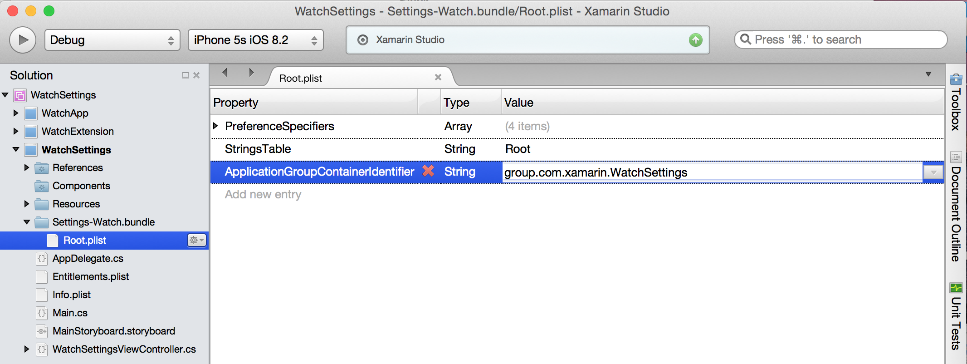This screenshot has width=967, height=364.
Task: Click the green update arrow icon
Action: point(695,40)
